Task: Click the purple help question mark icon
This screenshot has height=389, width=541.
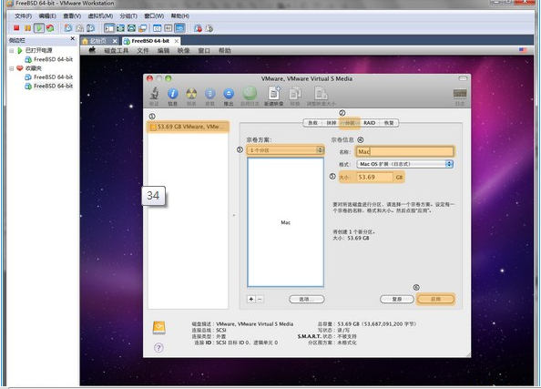Action: (x=158, y=348)
